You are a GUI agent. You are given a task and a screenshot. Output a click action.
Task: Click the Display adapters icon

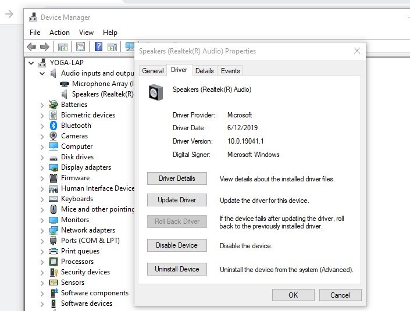[x=54, y=167]
